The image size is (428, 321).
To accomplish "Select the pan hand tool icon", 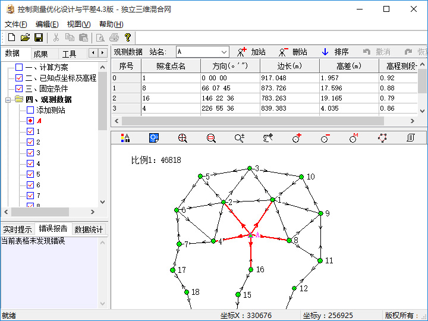I will point(267,138).
